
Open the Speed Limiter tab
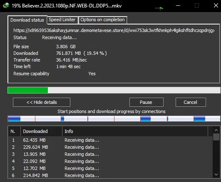(62, 20)
